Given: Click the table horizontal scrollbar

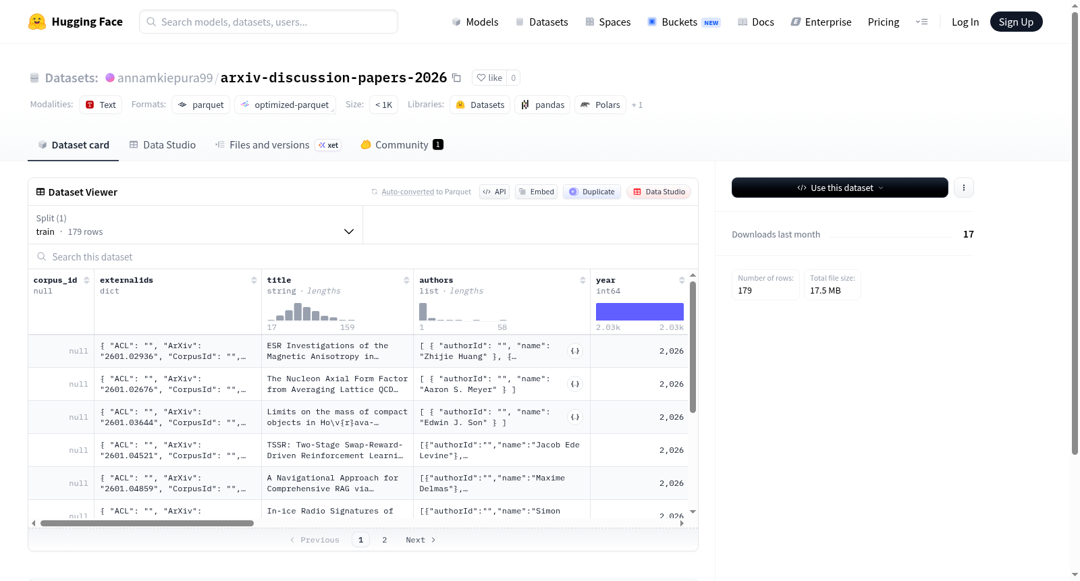Looking at the screenshot, I should (x=147, y=523).
